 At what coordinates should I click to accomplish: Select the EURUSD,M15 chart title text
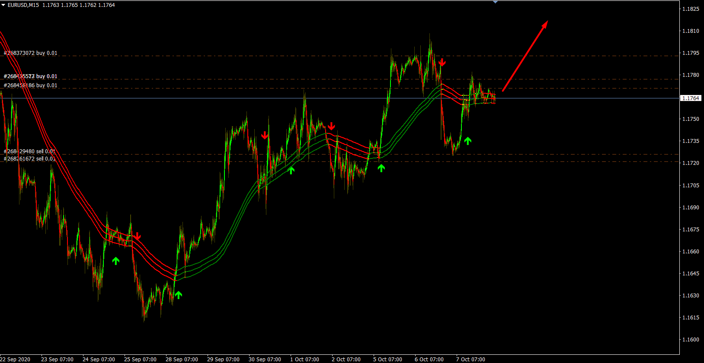[x=23, y=5]
